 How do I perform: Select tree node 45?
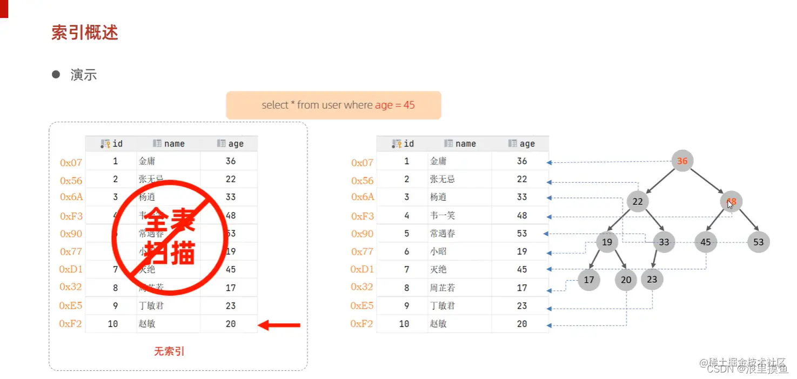706,242
